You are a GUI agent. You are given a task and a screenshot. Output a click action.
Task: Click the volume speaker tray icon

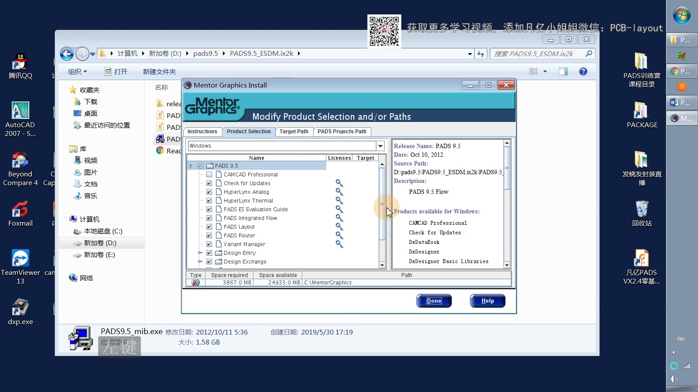tap(674, 378)
